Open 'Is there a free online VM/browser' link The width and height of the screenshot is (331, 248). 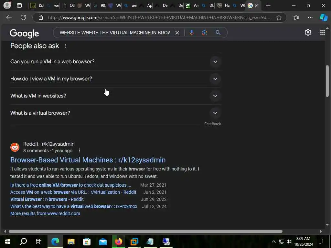[71, 185]
